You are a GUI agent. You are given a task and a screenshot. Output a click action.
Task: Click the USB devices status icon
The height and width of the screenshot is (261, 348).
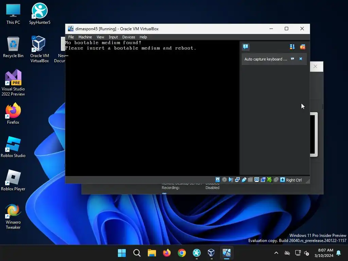244,179
